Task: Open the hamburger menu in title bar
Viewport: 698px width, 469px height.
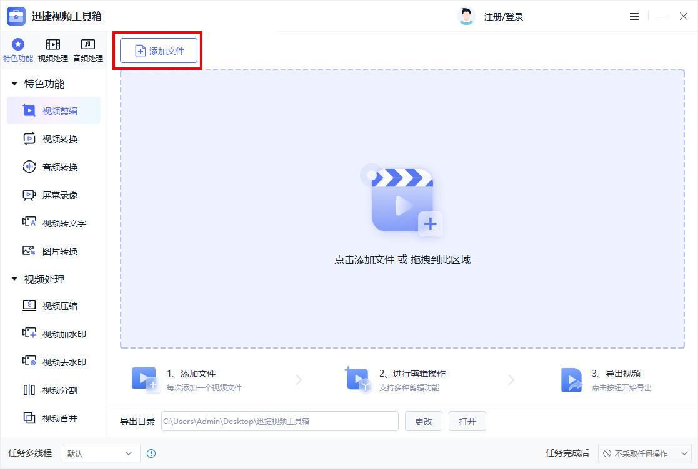Action: click(x=634, y=16)
